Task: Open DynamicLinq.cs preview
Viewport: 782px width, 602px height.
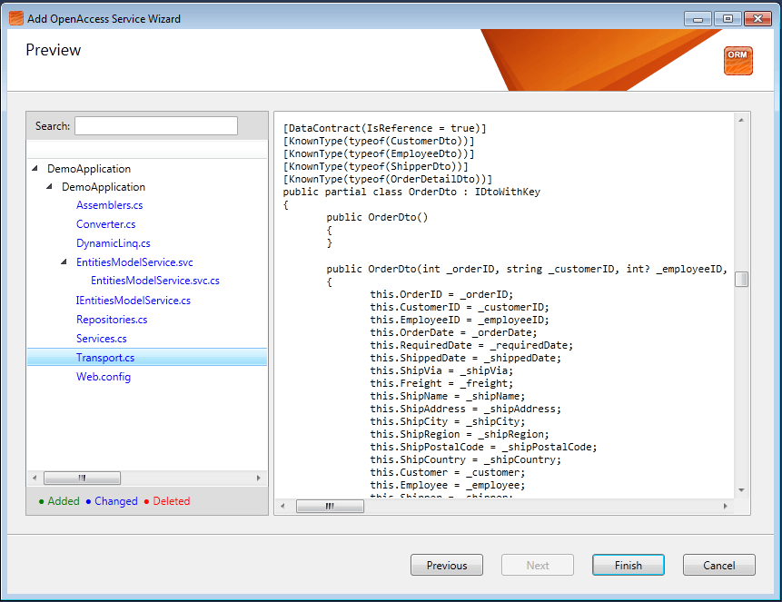Action: [114, 243]
